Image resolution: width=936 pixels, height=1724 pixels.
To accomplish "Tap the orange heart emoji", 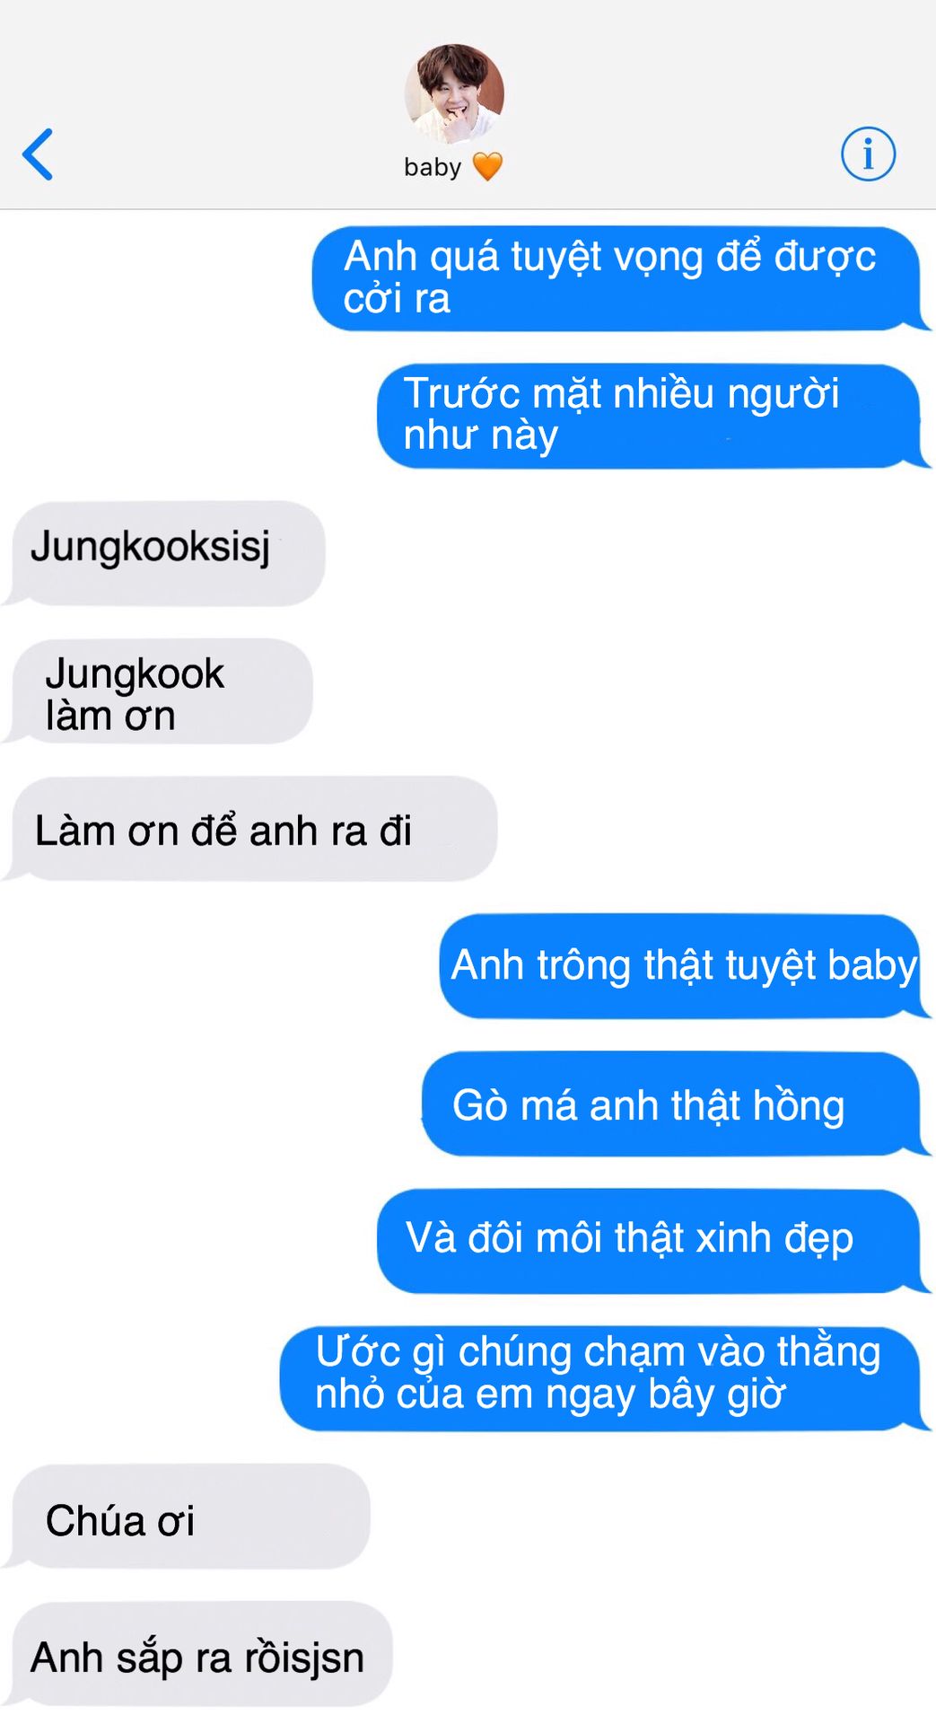I will tap(487, 167).
